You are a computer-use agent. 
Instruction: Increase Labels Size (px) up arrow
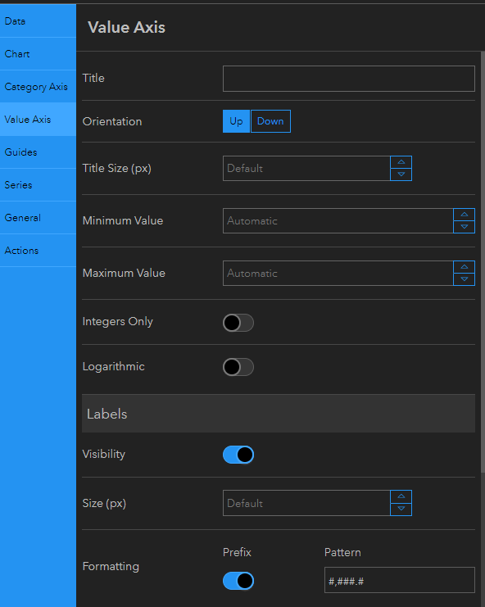point(401,496)
